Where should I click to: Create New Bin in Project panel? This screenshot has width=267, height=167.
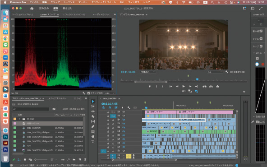[x=74, y=159]
